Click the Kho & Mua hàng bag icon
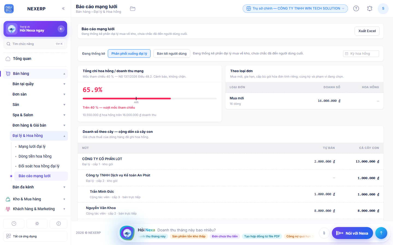The image size is (393, 245). 8,199
